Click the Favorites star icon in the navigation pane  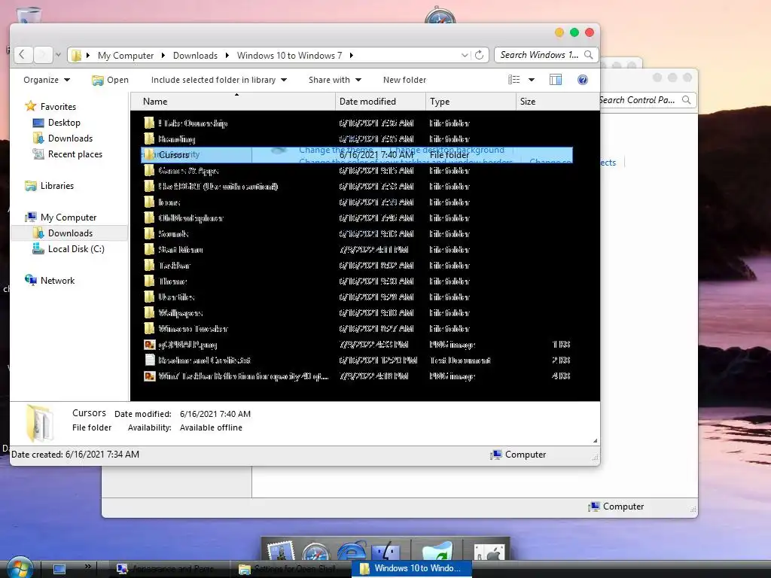(30, 106)
